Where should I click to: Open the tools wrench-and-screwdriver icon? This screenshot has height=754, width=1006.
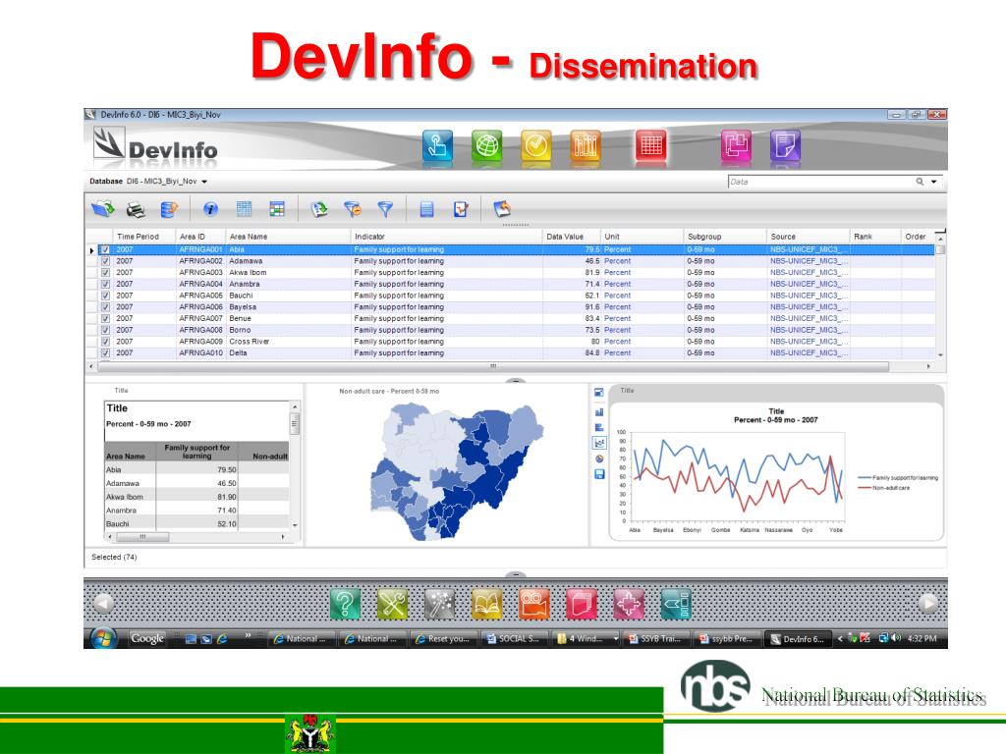392,604
